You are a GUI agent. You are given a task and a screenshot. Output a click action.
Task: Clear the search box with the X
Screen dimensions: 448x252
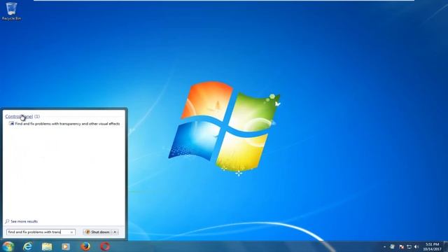pyautogui.click(x=71, y=232)
